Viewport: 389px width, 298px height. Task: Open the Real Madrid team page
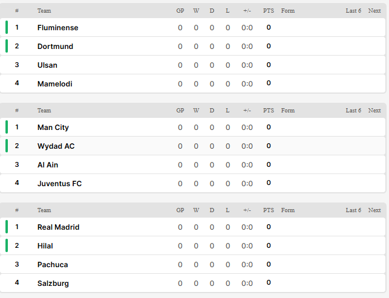click(x=58, y=227)
